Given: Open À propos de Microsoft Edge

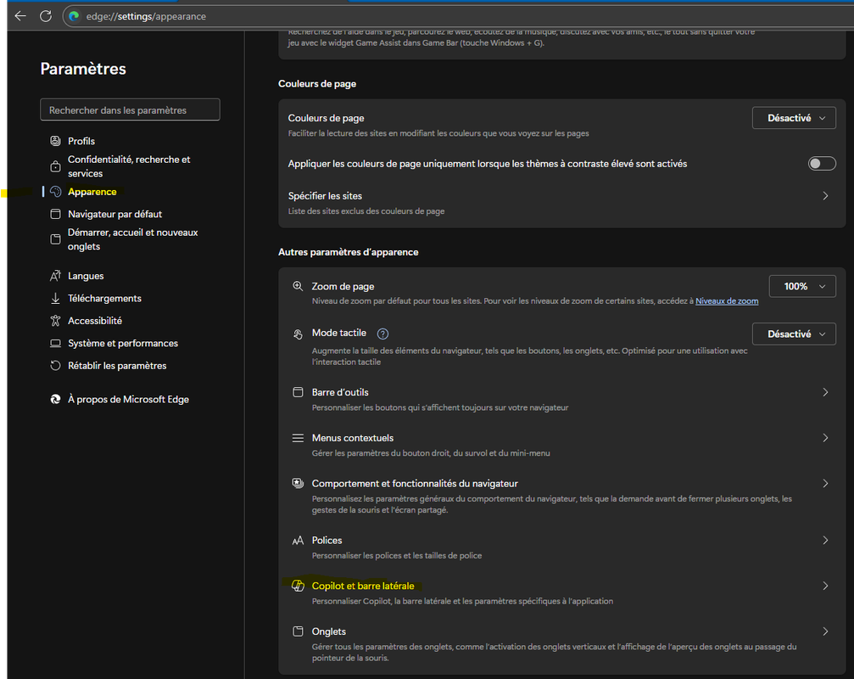Looking at the screenshot, I should click(x=131, y=399).
